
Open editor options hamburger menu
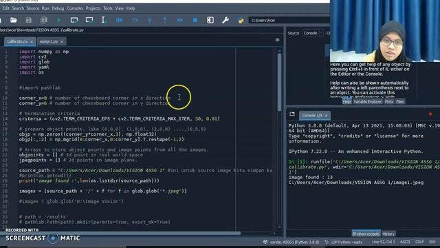click(277, 40)
